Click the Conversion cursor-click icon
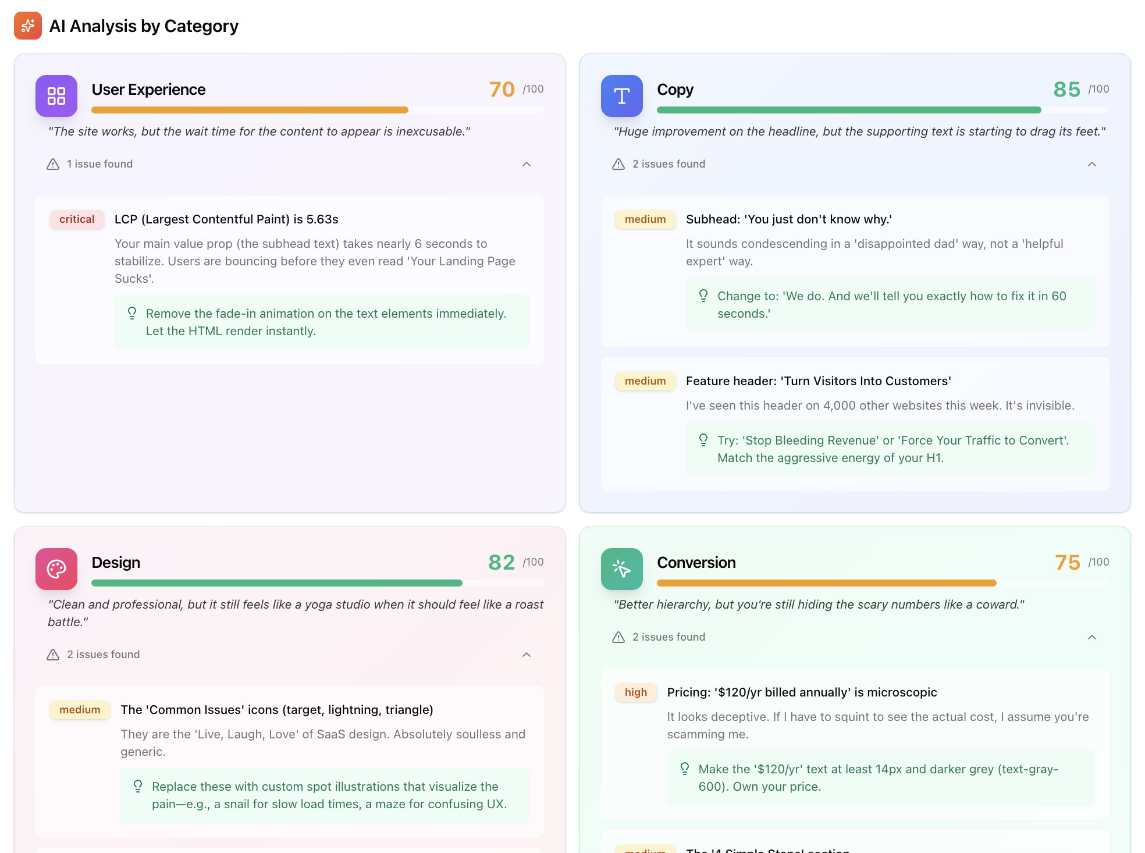1145x853 pixels. tap(621, 569)
